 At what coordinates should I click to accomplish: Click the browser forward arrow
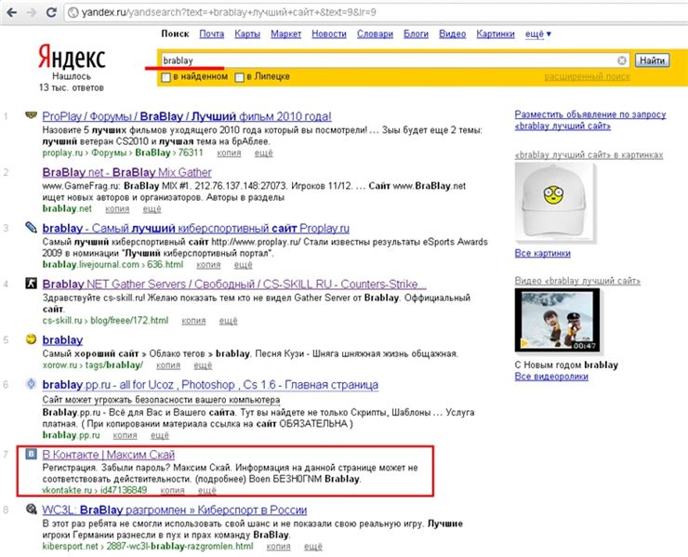(31, 11)
